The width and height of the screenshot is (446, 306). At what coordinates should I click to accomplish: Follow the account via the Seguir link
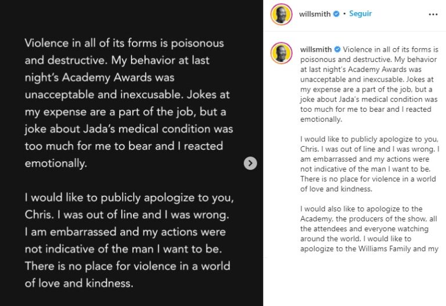361,14
